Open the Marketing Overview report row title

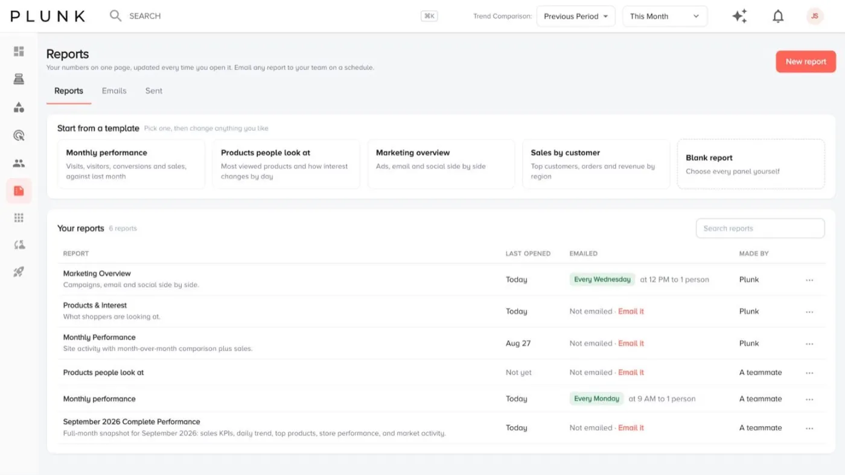tap(97, 273)
